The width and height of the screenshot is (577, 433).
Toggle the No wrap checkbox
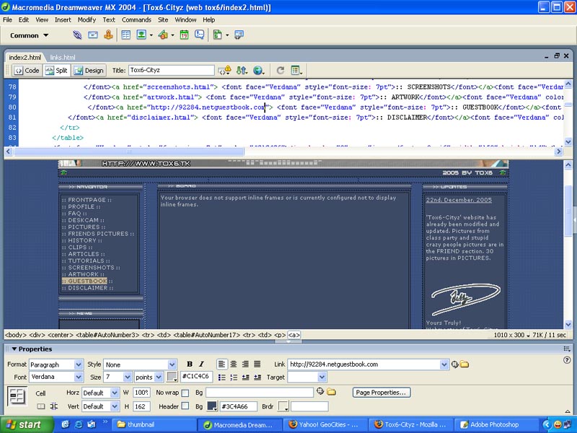pyautogui.click(x=185, y=393)
